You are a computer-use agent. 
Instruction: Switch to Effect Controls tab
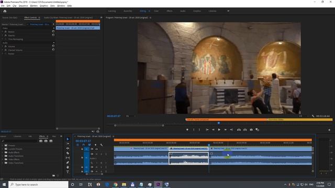(30, 18)
